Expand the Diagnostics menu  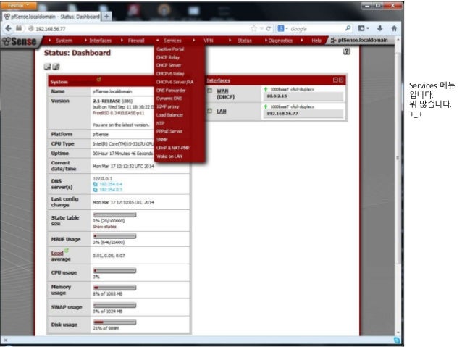click(x=280, y=41)
